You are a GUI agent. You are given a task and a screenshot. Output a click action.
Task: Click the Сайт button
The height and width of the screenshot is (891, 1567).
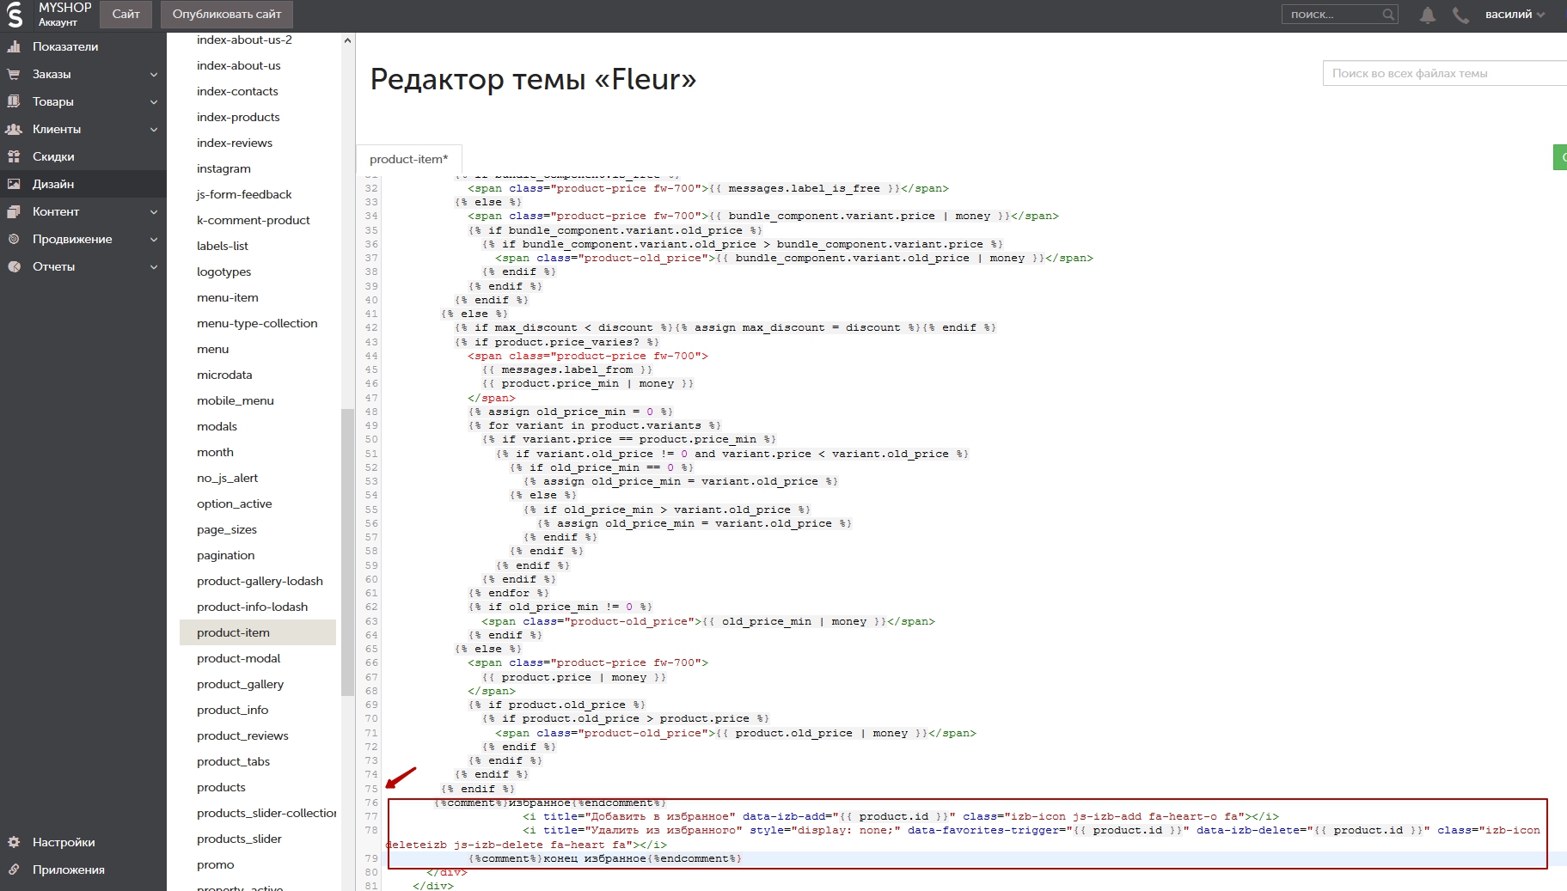pyautogui.click(x=125, y=14)
